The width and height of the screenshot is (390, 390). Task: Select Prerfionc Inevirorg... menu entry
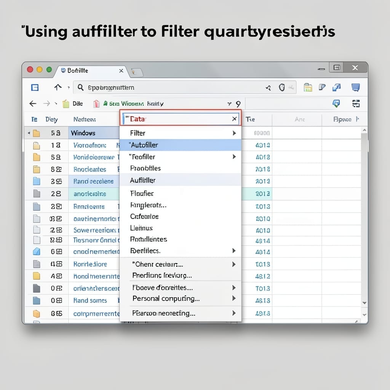pos(181,276)
